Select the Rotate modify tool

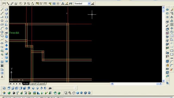(x=172, y=32)
